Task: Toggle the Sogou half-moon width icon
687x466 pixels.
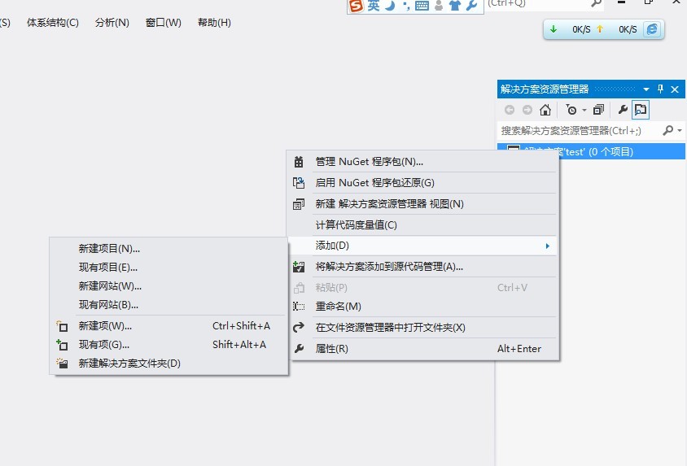Action: (391, 5)
